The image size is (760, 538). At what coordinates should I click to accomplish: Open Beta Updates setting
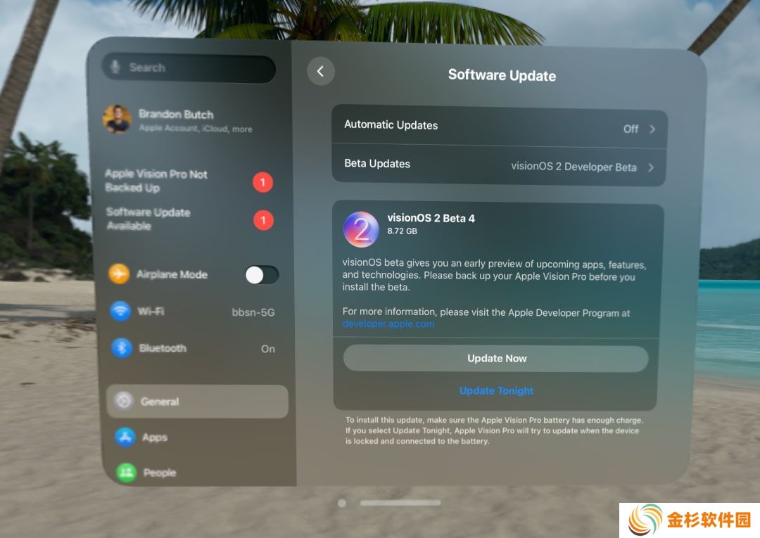[x=499, y=165]
